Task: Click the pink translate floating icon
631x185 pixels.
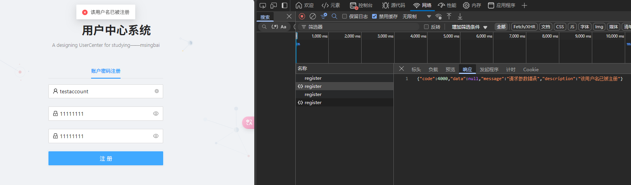Action: pos(248,122)
